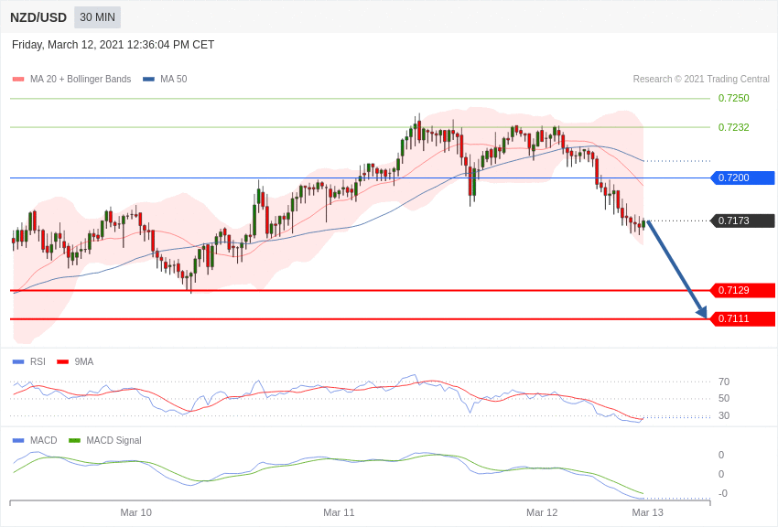Click the MA 20 + Bollinger Bands legend swatch
The height and width of the screenshot is (527, 778).
(x=18, y=80)
